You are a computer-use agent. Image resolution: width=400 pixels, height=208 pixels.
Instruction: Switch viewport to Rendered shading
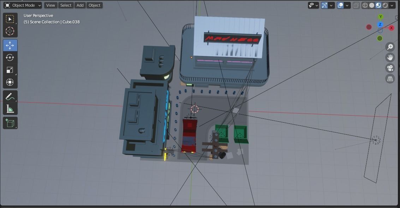pyautogui.click(x=385, y=5)
